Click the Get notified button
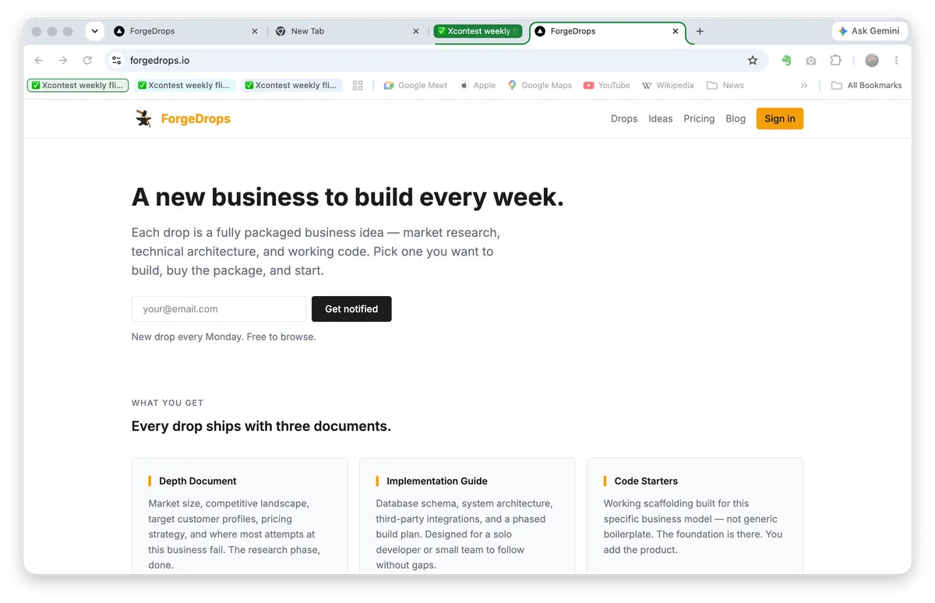 click(x=351, y=309)
